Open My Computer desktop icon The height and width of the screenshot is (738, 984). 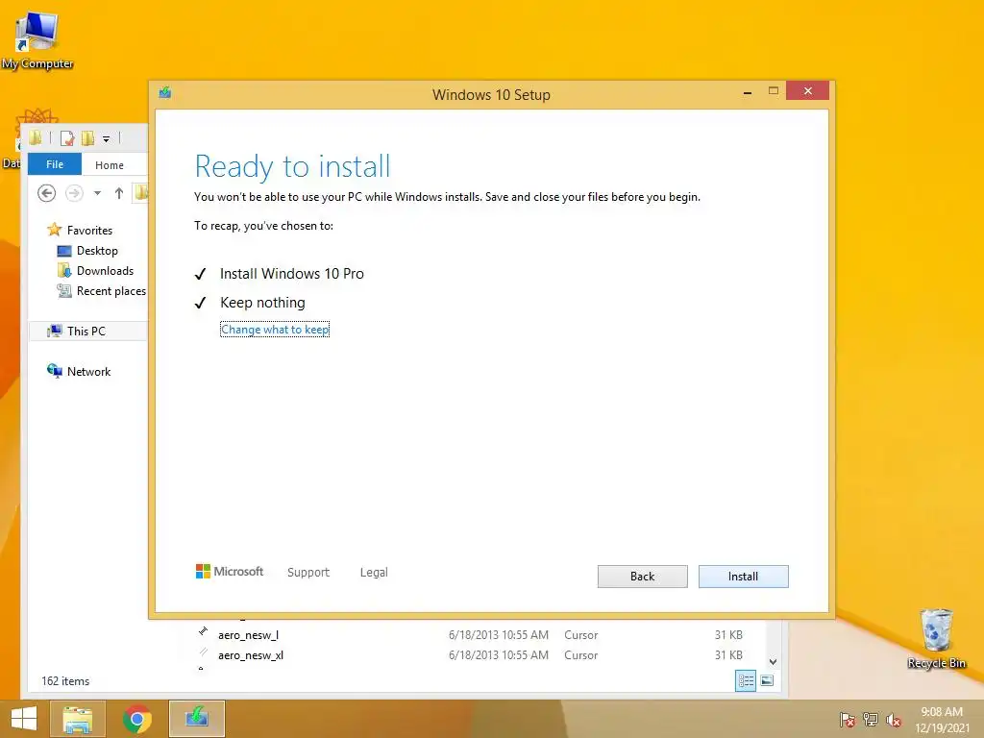[37, 41]
